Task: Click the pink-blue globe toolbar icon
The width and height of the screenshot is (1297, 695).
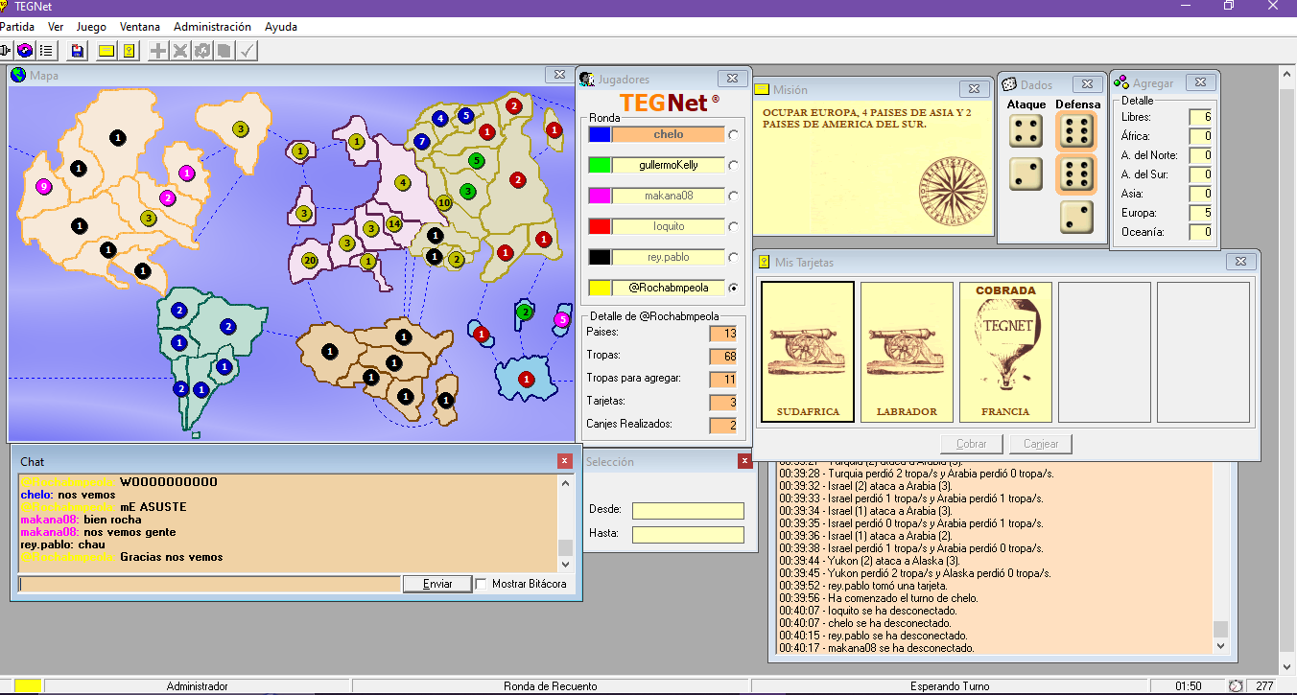Action: [x=25, y=50]
